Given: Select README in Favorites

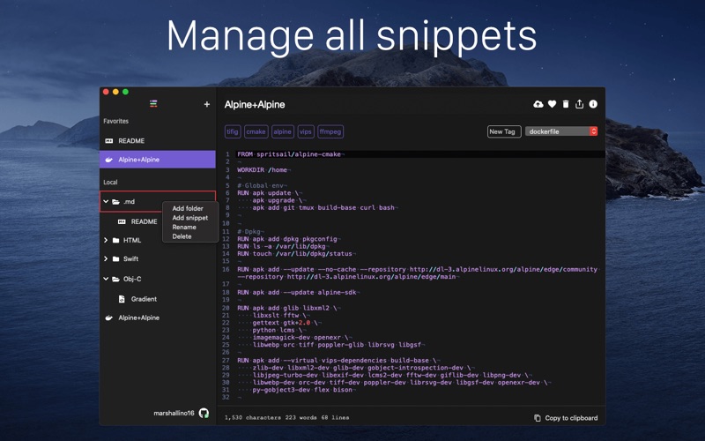Looking at the screenshot, I should click(x=158, y=141).
